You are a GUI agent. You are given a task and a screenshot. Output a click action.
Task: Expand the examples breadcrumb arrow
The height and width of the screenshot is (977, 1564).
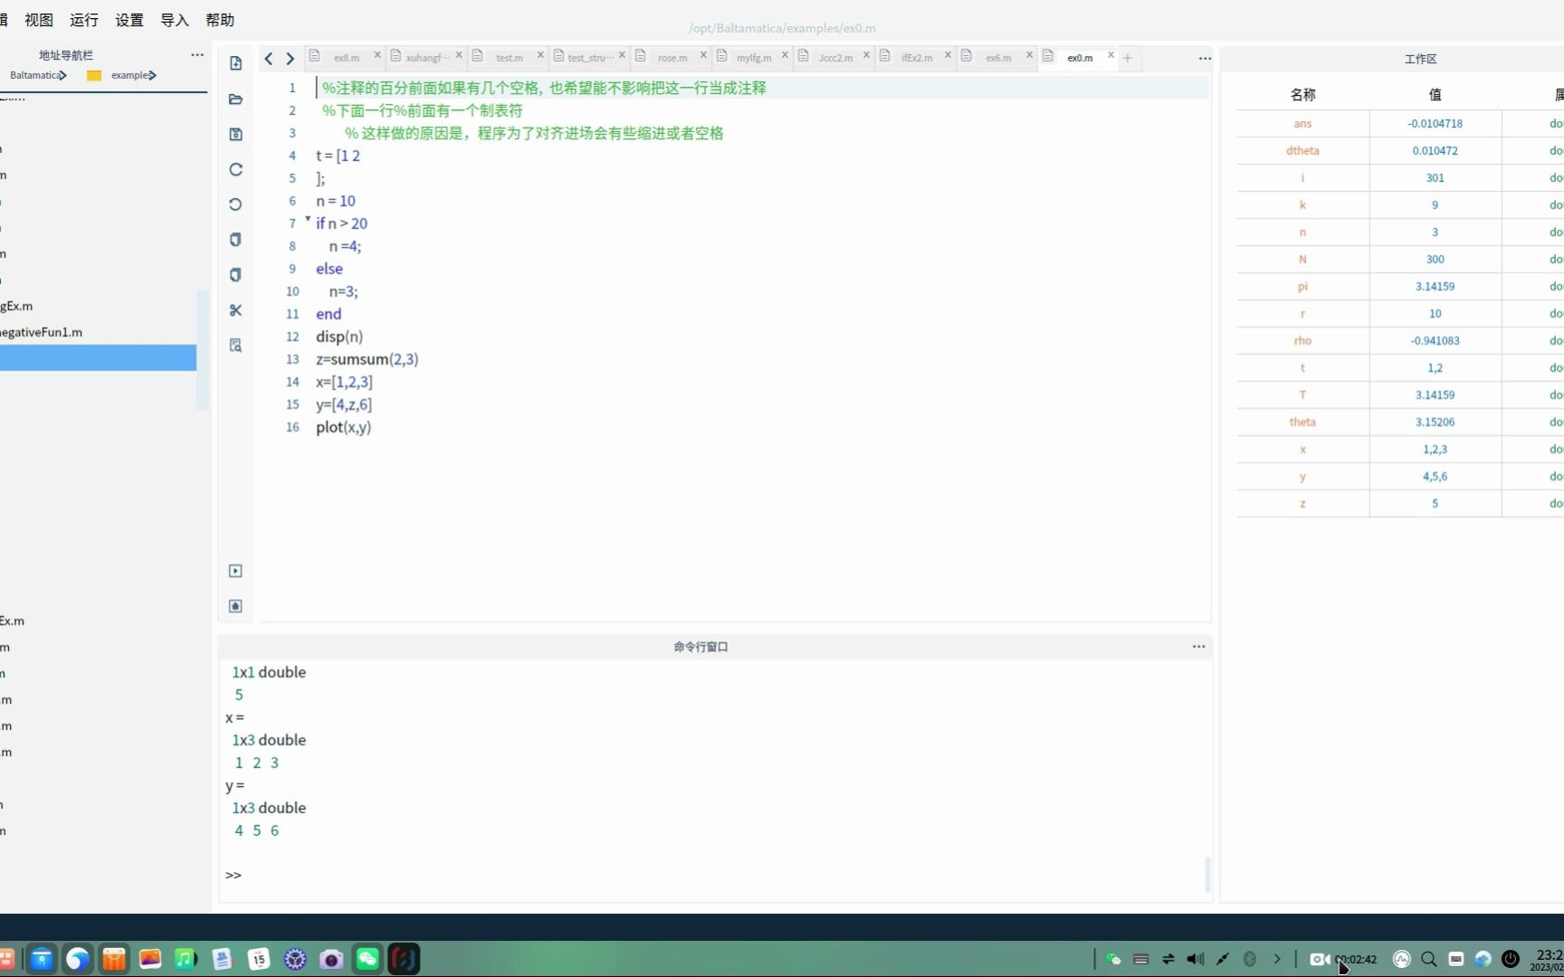tap(152, 75)
